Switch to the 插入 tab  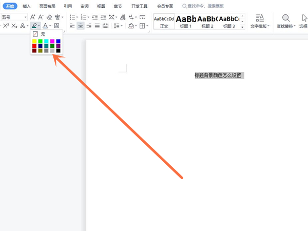tap(26, 6)
